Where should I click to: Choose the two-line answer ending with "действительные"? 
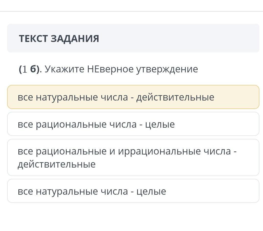[133, 158]
